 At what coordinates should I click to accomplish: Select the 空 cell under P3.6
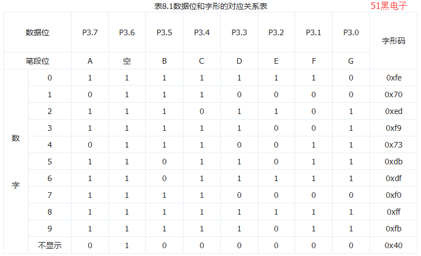[127, 61]
